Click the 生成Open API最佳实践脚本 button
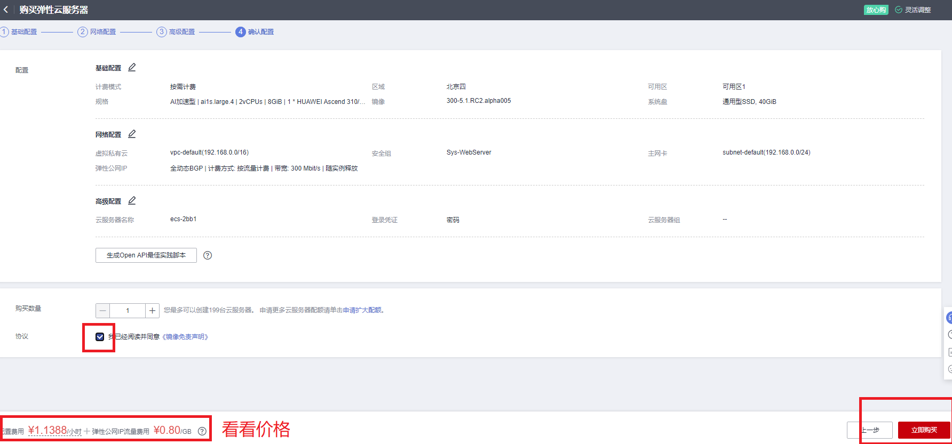This screenshot has width=952, height=444. point(146,255)
